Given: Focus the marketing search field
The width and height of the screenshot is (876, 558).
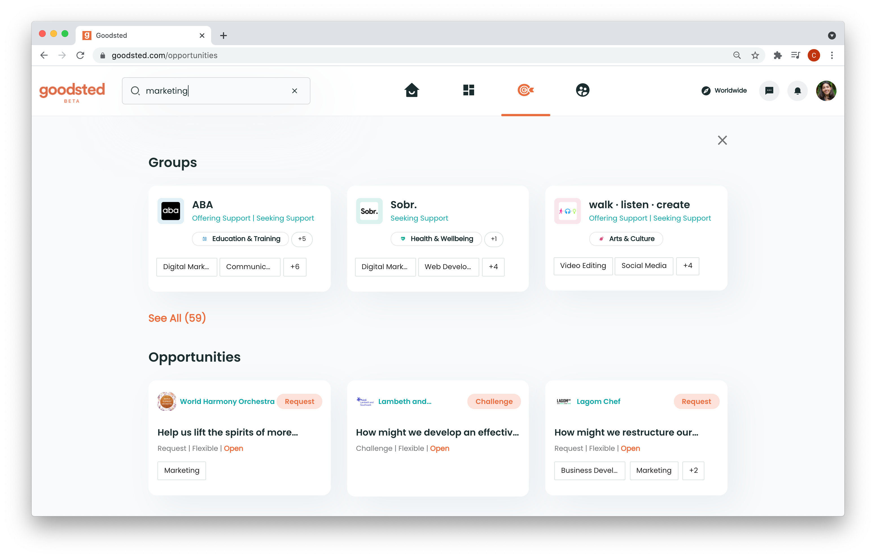Looking at the screenshot, I should [x=216, y=91].
